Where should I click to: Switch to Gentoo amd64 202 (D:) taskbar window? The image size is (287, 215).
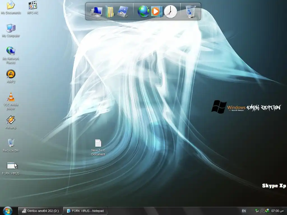pyautogui.click(x=40, y=211)
